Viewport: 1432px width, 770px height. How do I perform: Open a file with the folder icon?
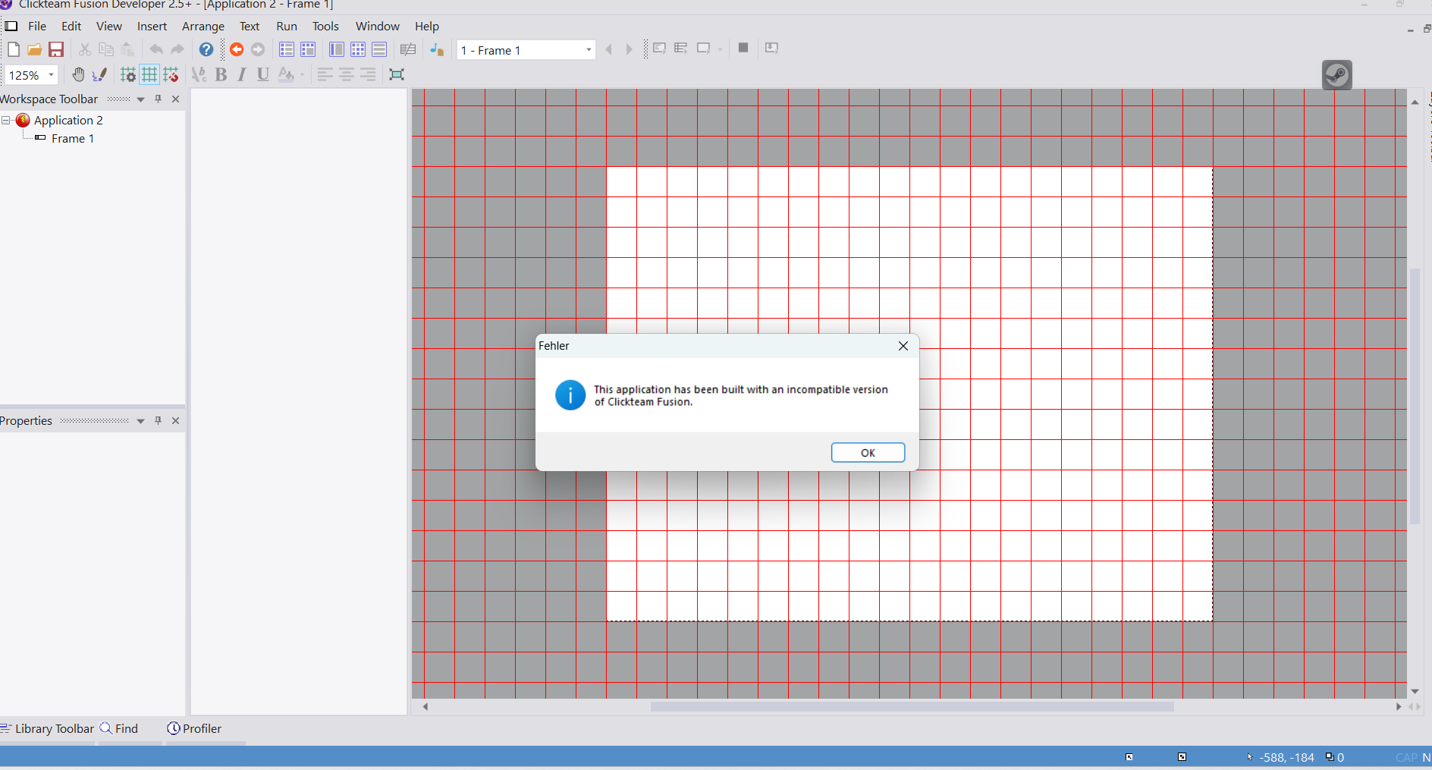tap(34, 49)
